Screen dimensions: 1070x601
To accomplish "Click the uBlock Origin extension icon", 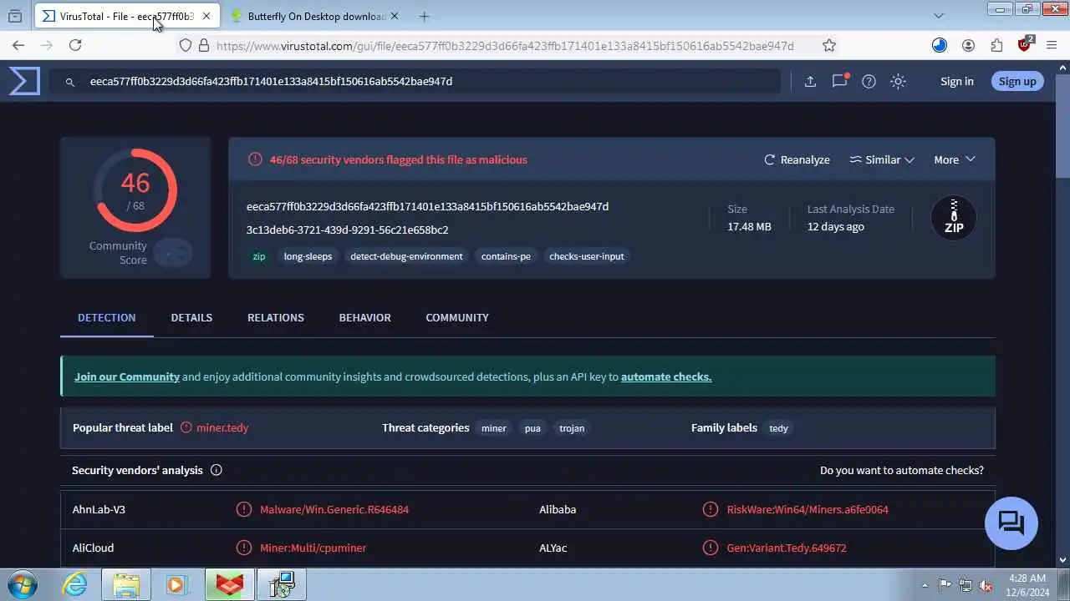I will tap(1025, 45).
